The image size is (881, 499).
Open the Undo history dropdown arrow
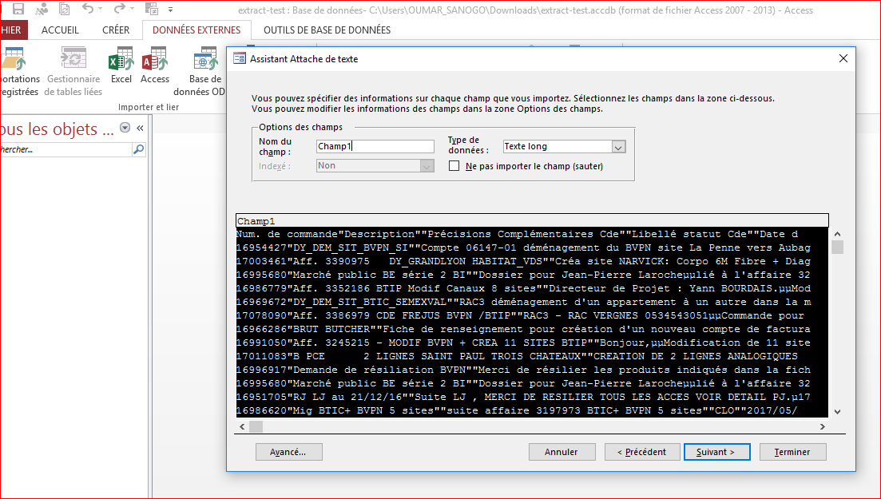pos(101,9)
